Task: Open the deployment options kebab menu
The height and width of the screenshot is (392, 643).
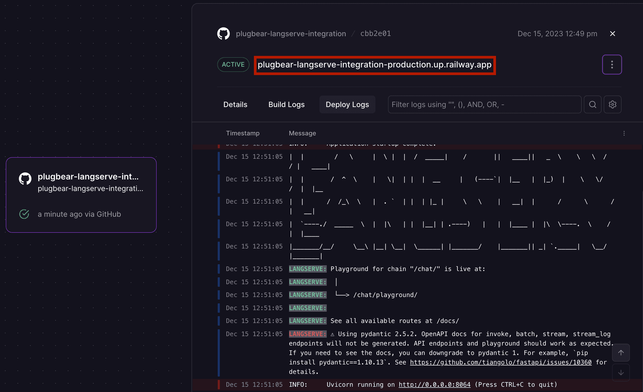Action: (x=612, y=64)
